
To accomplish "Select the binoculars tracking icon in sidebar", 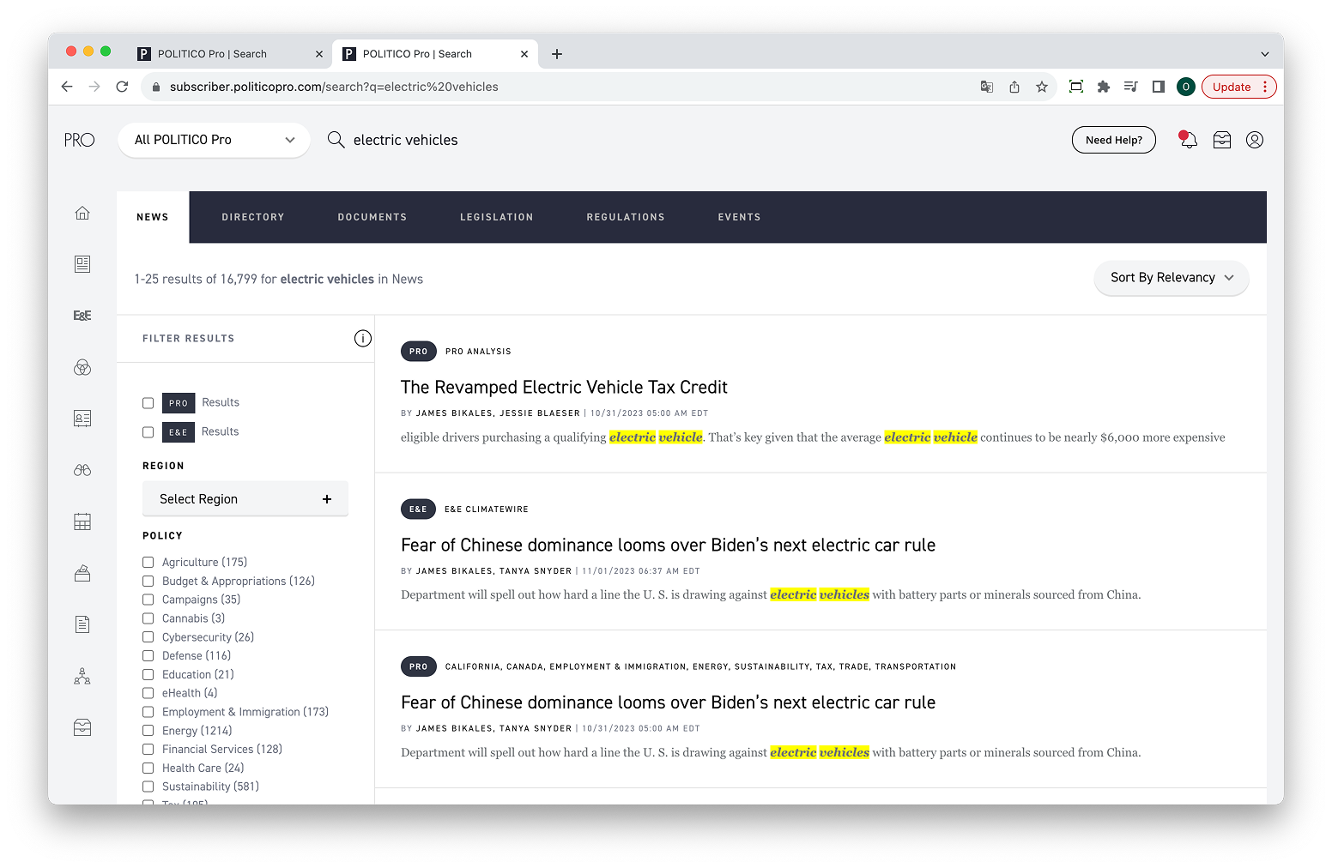I will [x=82, y=469].
